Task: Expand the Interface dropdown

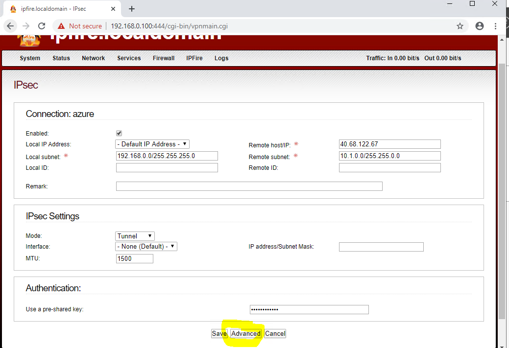Action: 146,247
